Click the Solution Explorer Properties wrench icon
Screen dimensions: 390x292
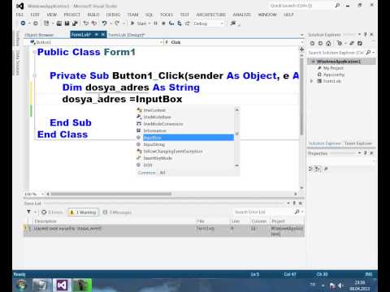tap(352, 43)
